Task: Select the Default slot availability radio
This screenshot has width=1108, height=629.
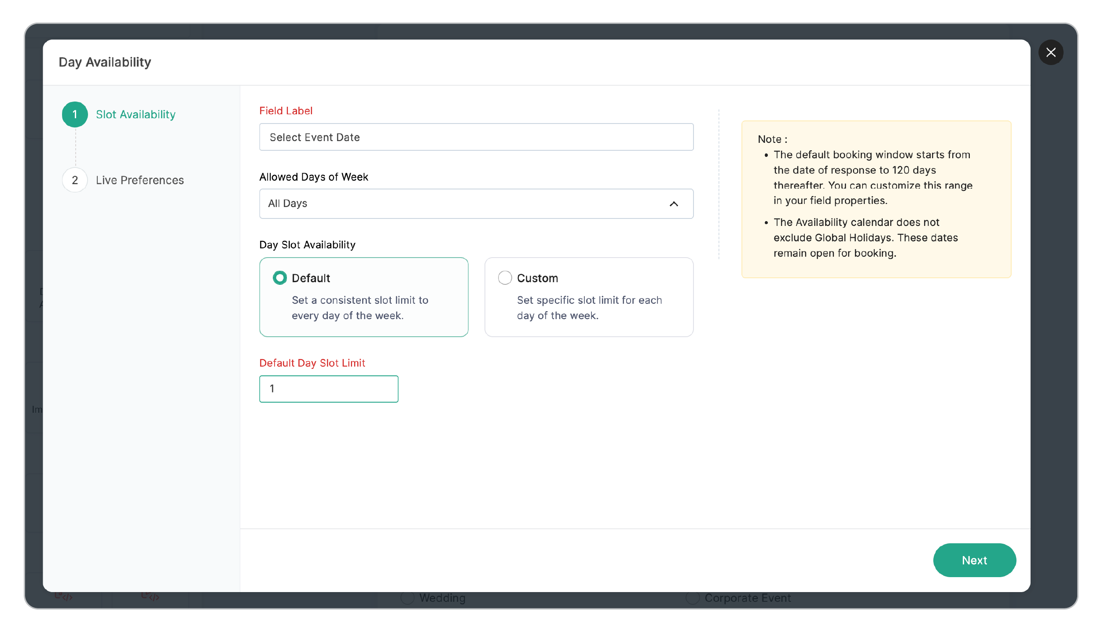Action: (280, 278)
